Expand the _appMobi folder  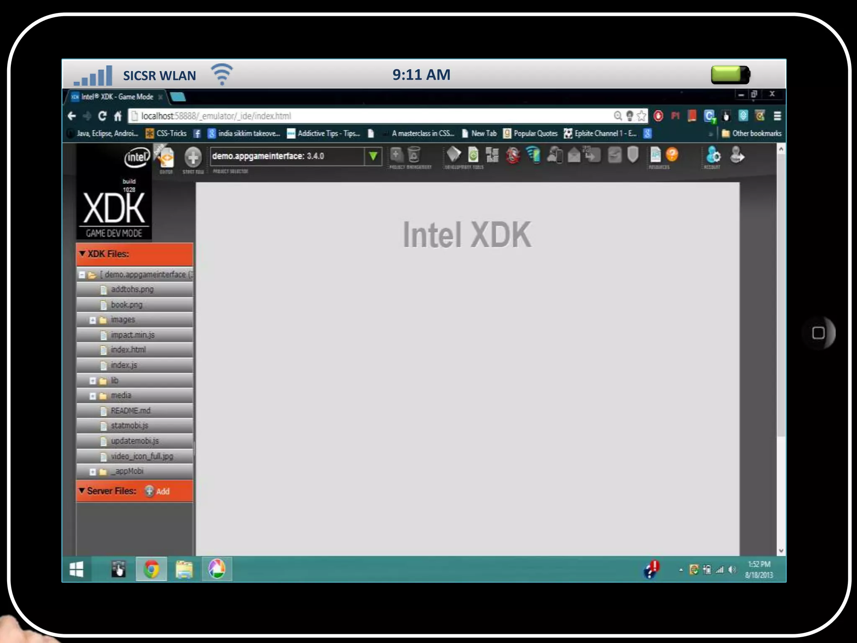coord(93,472)
